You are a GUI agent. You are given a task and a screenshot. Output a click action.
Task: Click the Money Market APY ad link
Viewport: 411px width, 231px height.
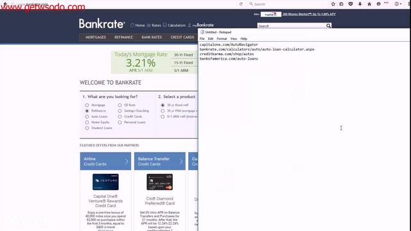click(x=309, y=14)
